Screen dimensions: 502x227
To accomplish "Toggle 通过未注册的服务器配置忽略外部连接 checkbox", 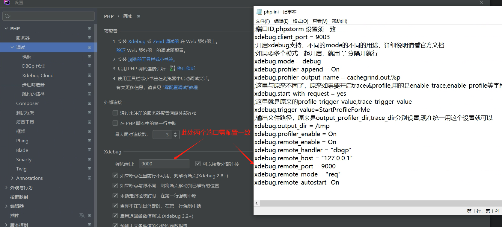I will coord(115,113).
